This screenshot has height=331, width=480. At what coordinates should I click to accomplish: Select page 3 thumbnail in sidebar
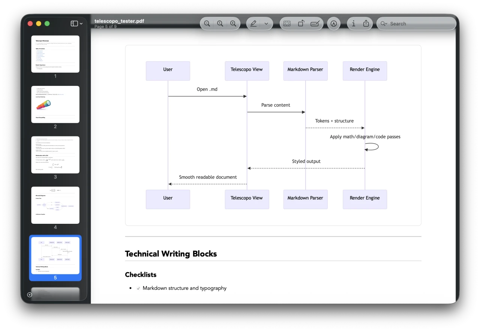click(55, 155)
